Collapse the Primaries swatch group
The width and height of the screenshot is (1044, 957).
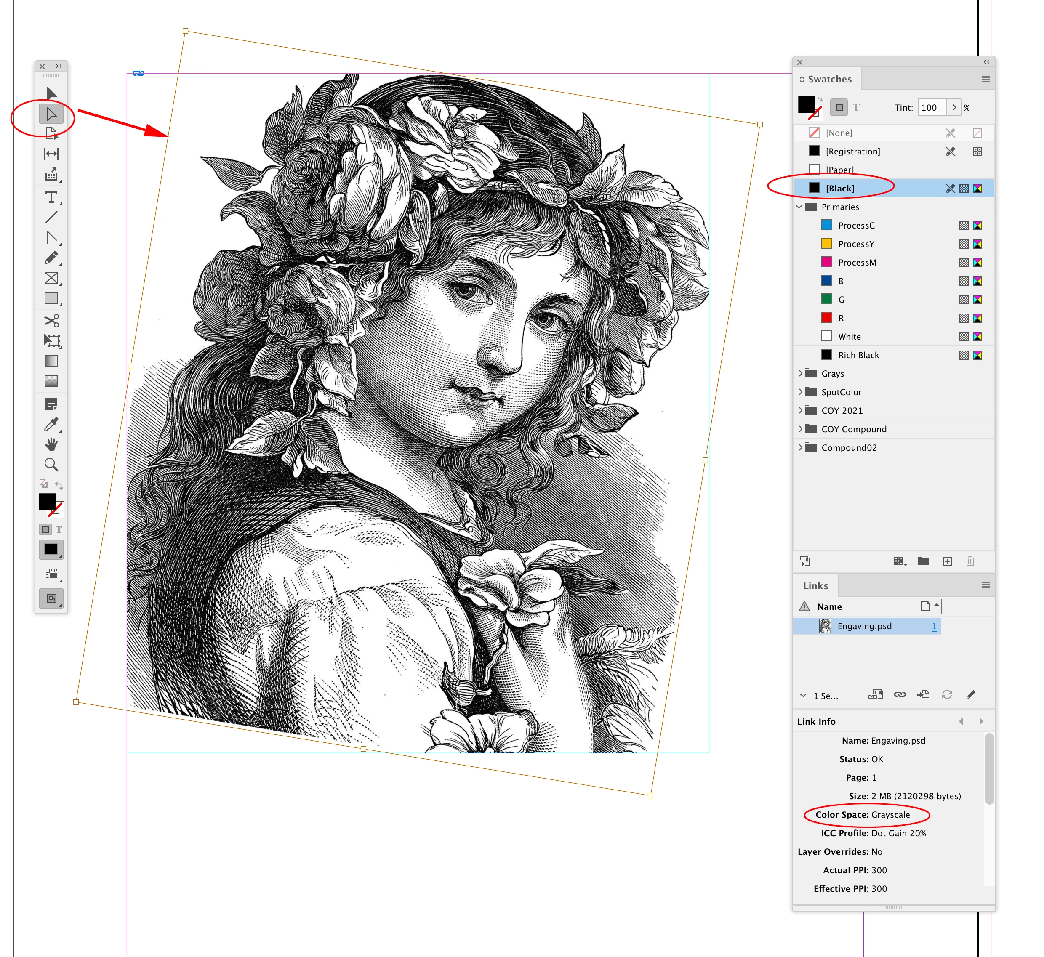point(799,207)
